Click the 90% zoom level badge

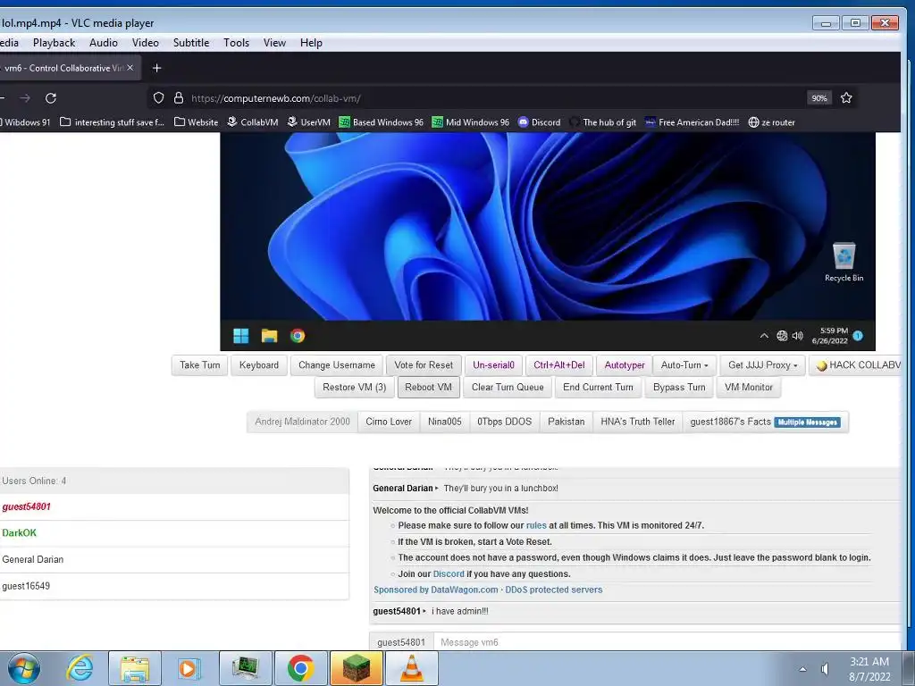click(819, 98)
